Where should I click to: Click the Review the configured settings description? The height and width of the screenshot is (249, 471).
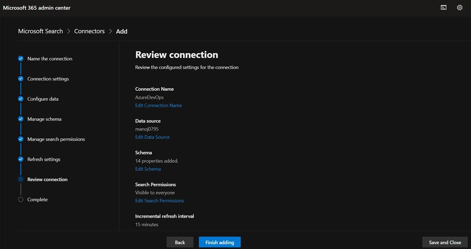click(187, 68)
